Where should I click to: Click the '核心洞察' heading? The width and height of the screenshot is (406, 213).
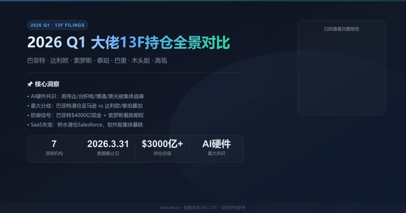pos(47,84)
